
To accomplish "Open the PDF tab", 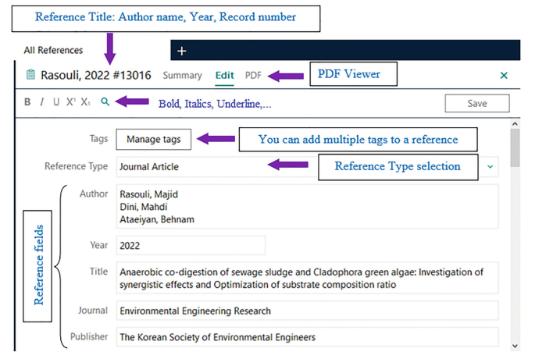I will coord(253,76).
